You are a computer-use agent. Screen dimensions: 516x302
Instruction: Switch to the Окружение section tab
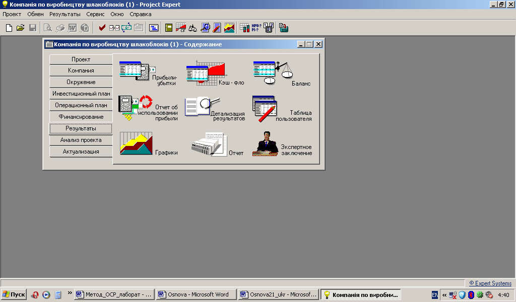point(81,82)
